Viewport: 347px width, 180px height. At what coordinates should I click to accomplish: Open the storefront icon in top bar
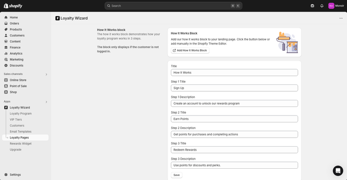point(312,6)
